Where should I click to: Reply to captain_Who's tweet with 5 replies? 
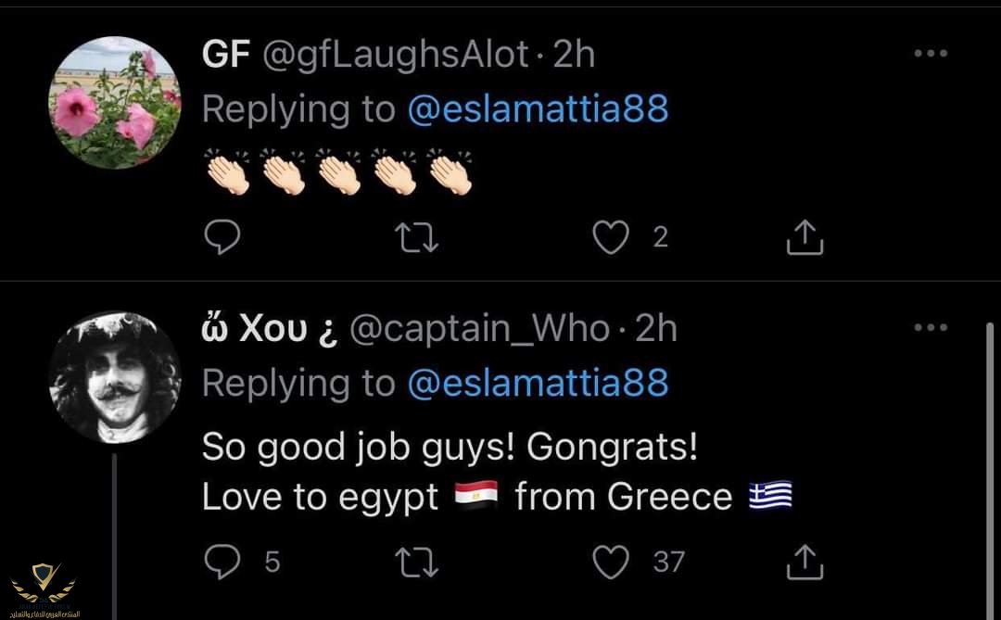tap(222, 561)
